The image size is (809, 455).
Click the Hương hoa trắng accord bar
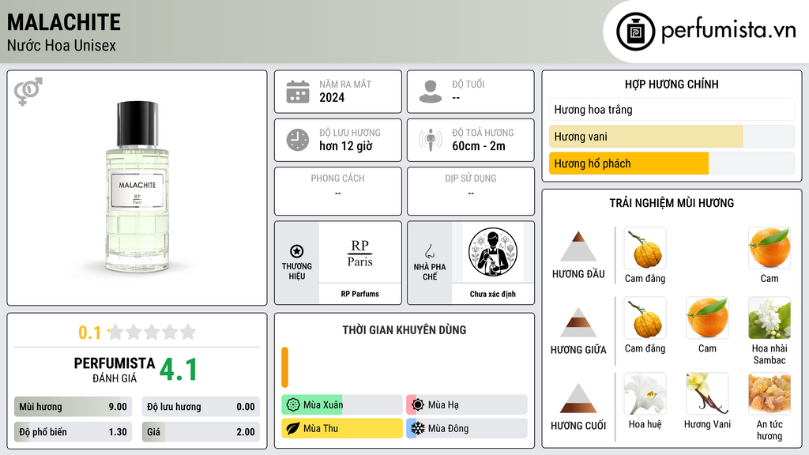point(672,110)
